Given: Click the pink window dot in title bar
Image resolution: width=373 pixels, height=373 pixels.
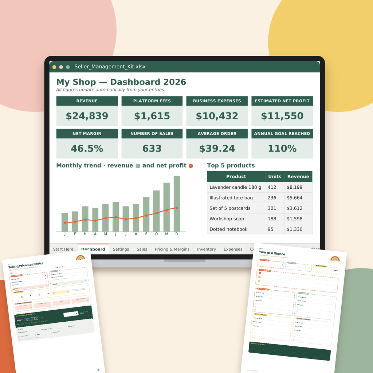Looking at the screenshot, I should point(61,67).
